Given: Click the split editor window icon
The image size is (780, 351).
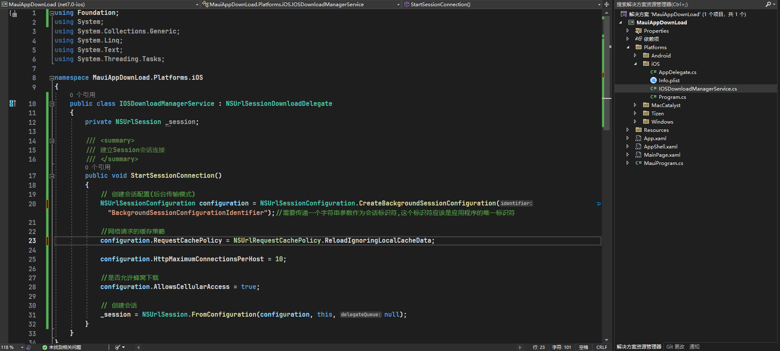Looking at the screenshot, I should (606, 4).
